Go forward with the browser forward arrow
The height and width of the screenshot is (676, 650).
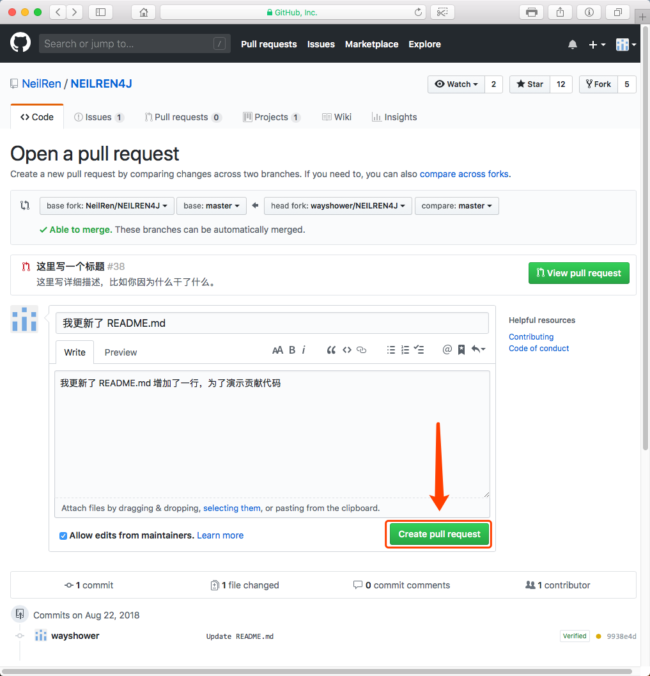[x=74, y=12]
